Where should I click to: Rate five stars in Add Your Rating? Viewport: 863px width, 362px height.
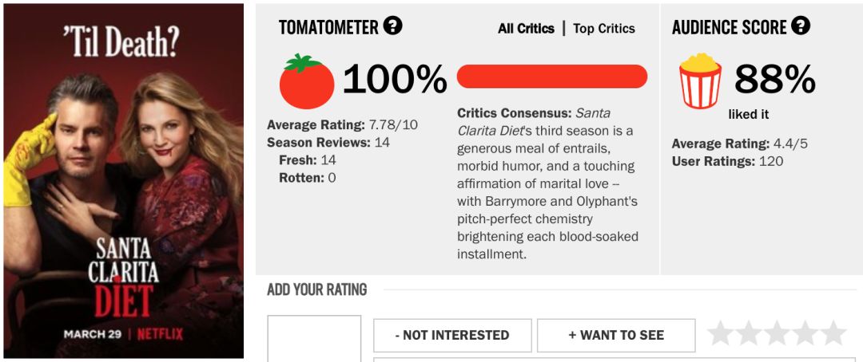[833, 333]
